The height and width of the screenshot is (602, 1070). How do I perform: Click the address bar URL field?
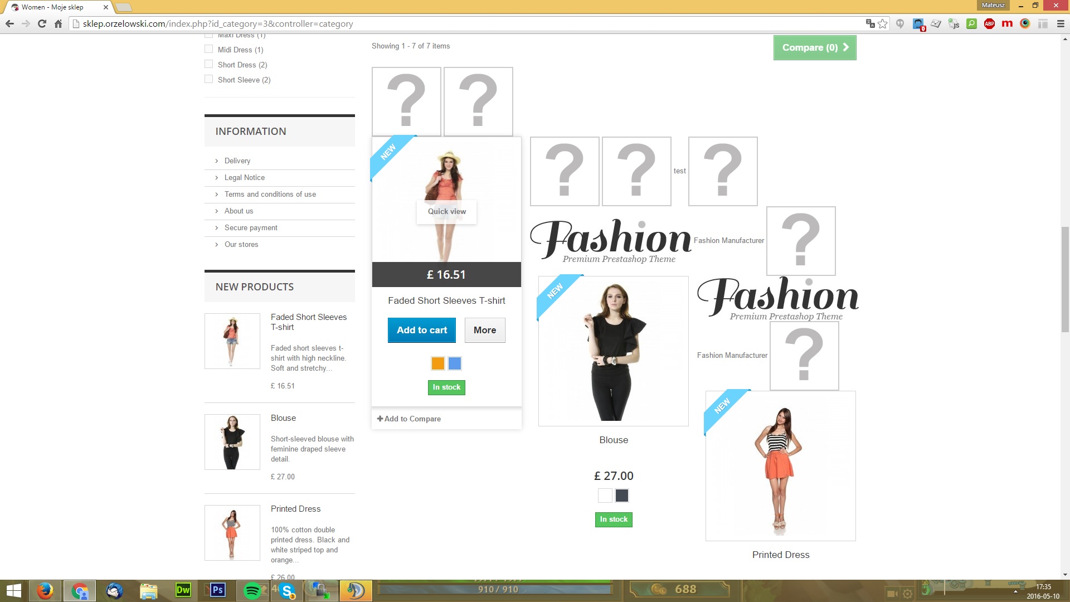pyautogui.click(x=468, y=24)
